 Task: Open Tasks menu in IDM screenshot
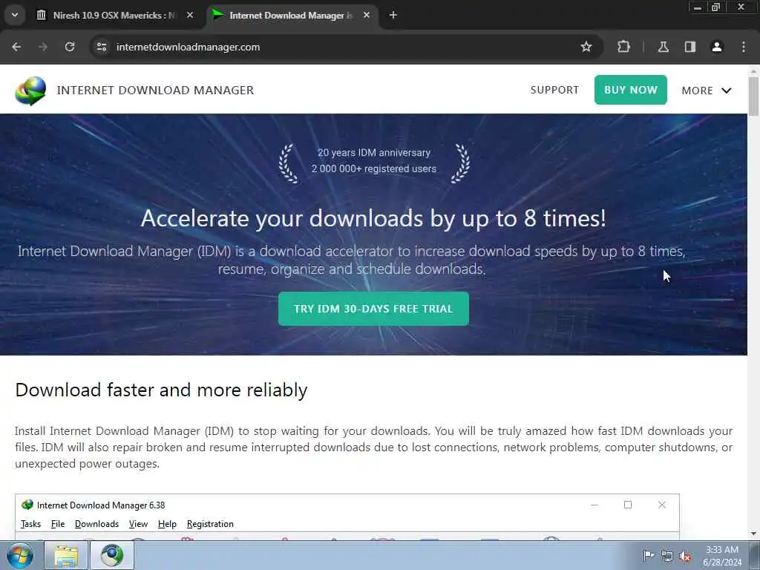[30, 524]
